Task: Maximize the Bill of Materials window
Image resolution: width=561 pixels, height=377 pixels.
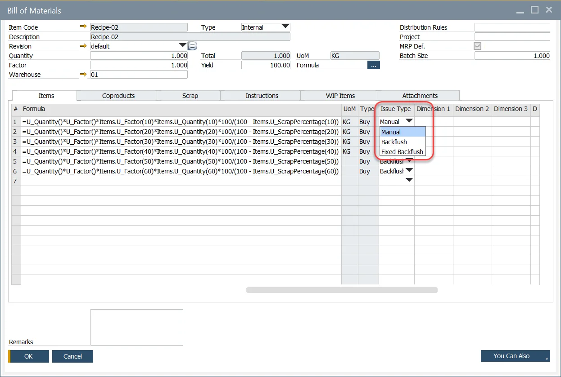Action: click(534, 10)
